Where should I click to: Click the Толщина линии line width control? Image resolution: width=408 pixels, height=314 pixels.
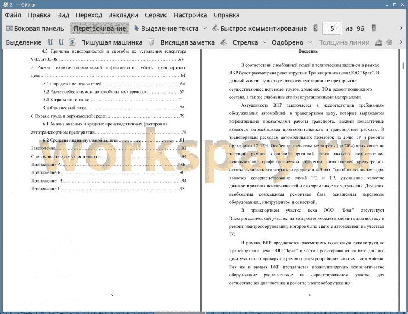(344, 42)
